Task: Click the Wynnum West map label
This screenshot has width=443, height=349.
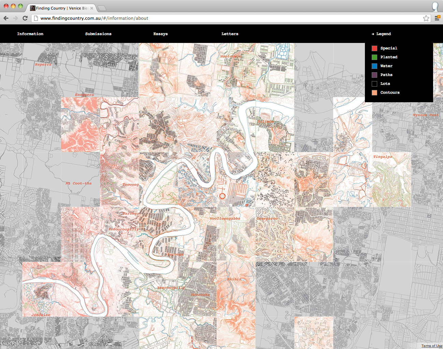Action: pyautogui.click(x=426, y=115)
